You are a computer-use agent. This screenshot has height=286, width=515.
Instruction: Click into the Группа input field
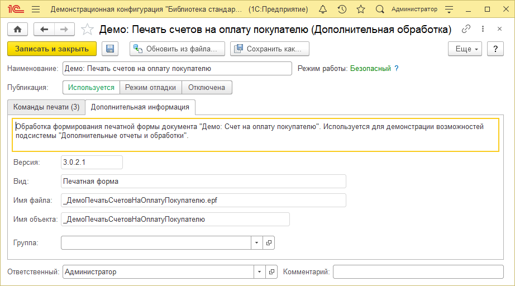point(156,242)
